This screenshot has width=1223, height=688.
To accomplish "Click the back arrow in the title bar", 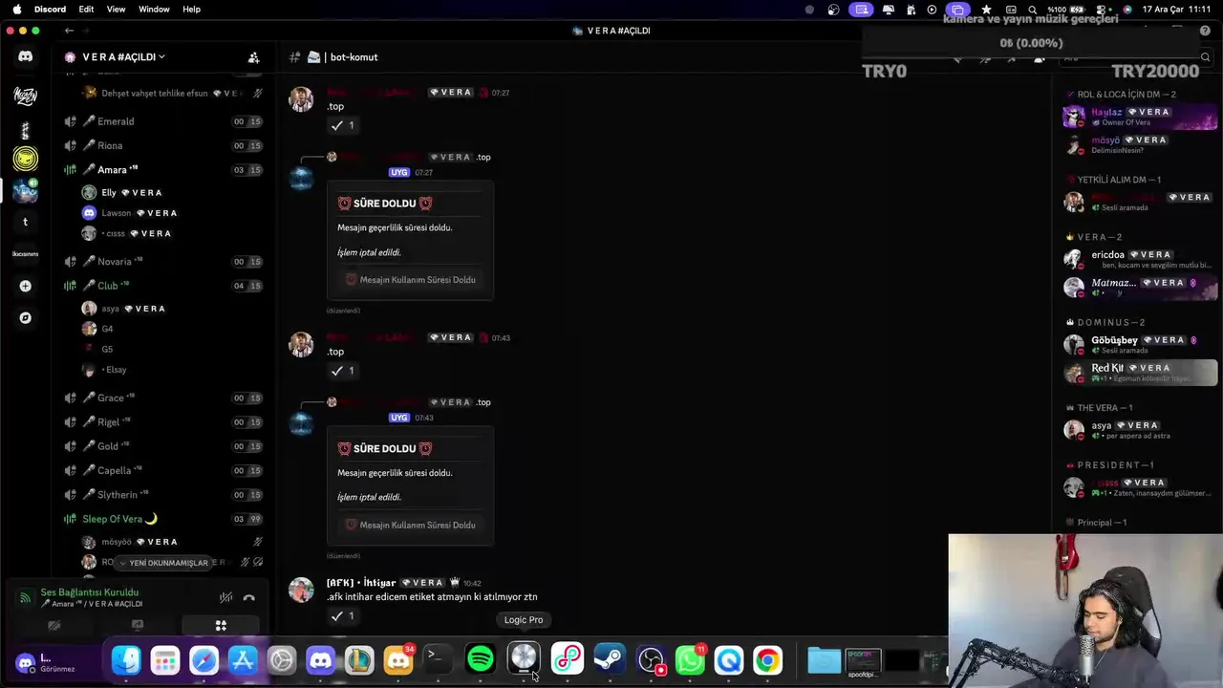I will tap(69, 31).
